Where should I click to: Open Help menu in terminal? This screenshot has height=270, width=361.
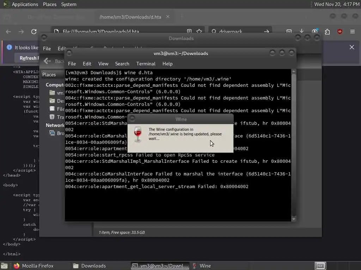pyautogui.click(x=167, y=64)
